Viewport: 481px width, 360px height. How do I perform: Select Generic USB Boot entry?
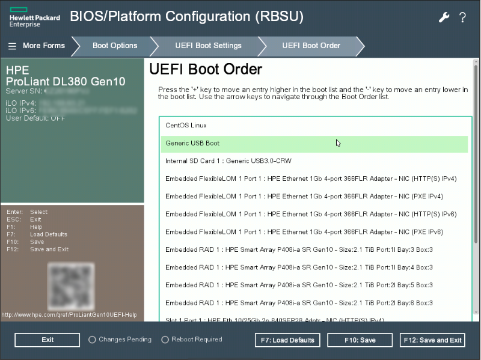pyautogui.click(x=192, y=144)
